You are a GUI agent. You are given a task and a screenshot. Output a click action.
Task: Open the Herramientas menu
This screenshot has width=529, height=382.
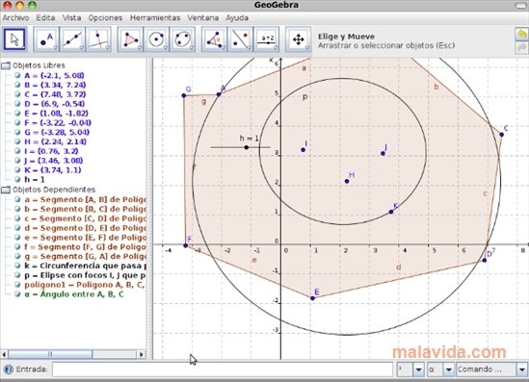point(155,18)
